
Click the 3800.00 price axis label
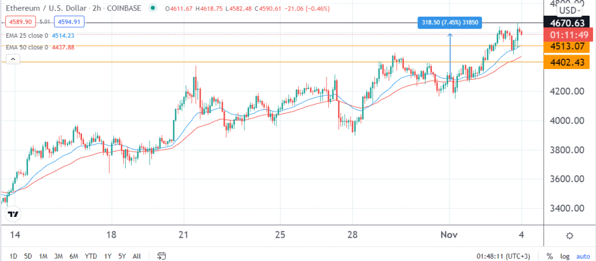pyautogui.click(x=566, y=150)
